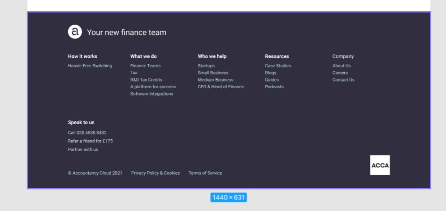
Task: Open the Contact Us link
Action: point(343,80)
